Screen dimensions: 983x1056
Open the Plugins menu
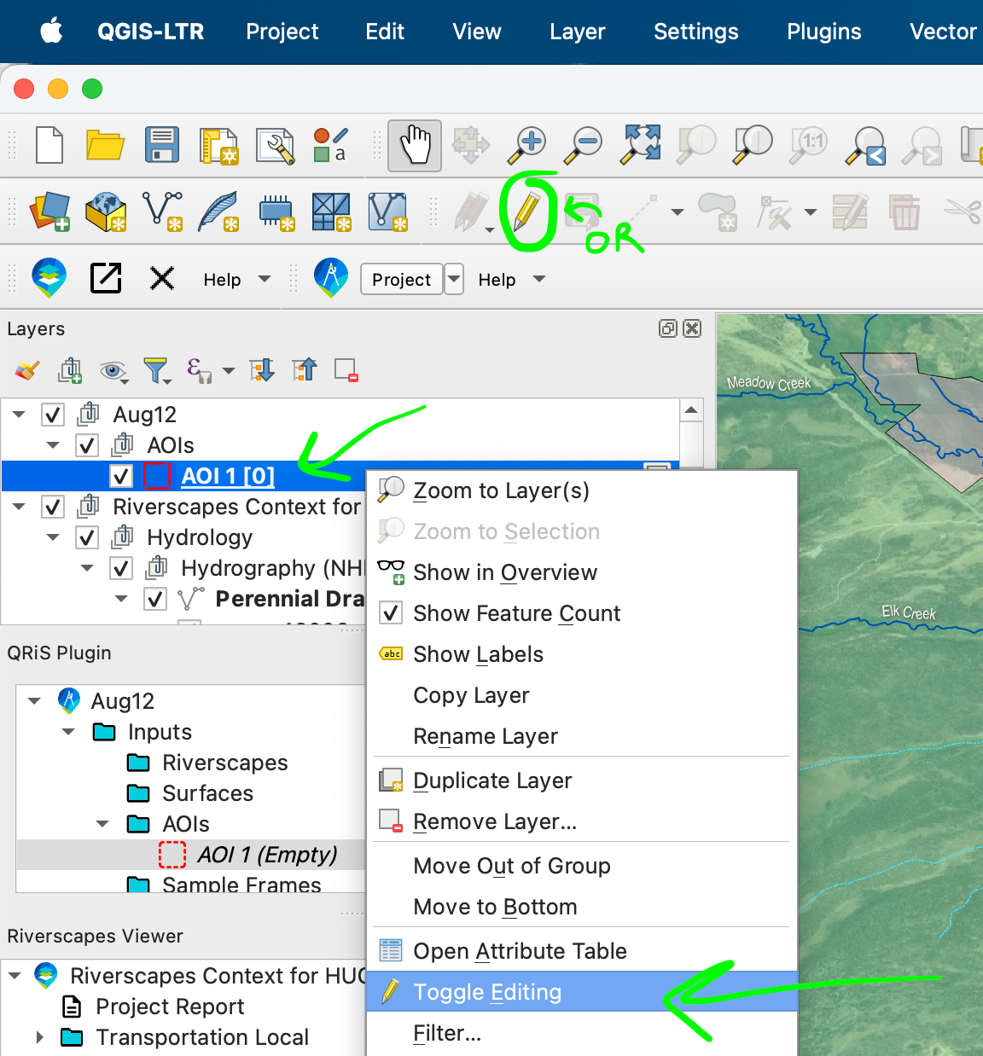point(823,32)
